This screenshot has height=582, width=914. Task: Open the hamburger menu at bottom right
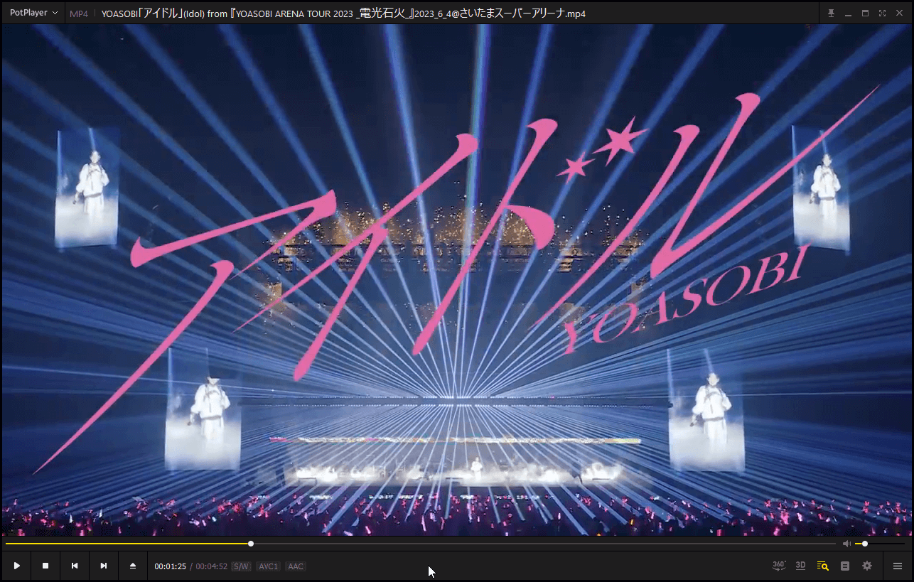(898, 566)
